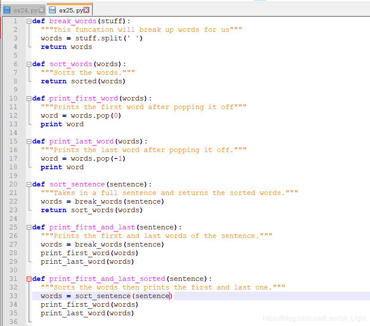Close the ex25.py tab
The image size is (370, 326).
[86, 10]
